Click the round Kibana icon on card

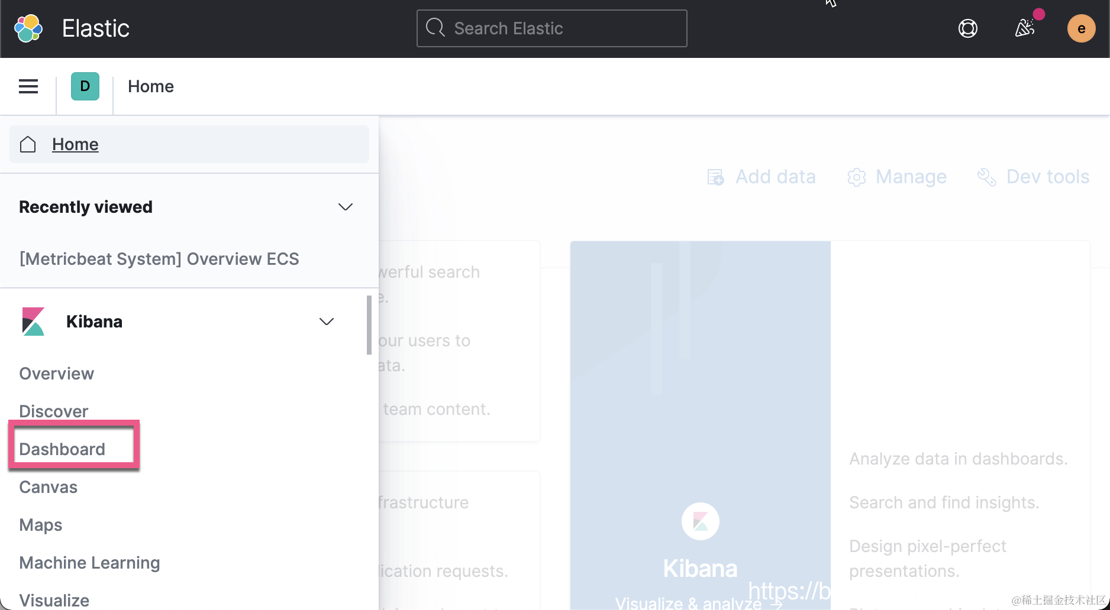[701, 521]
